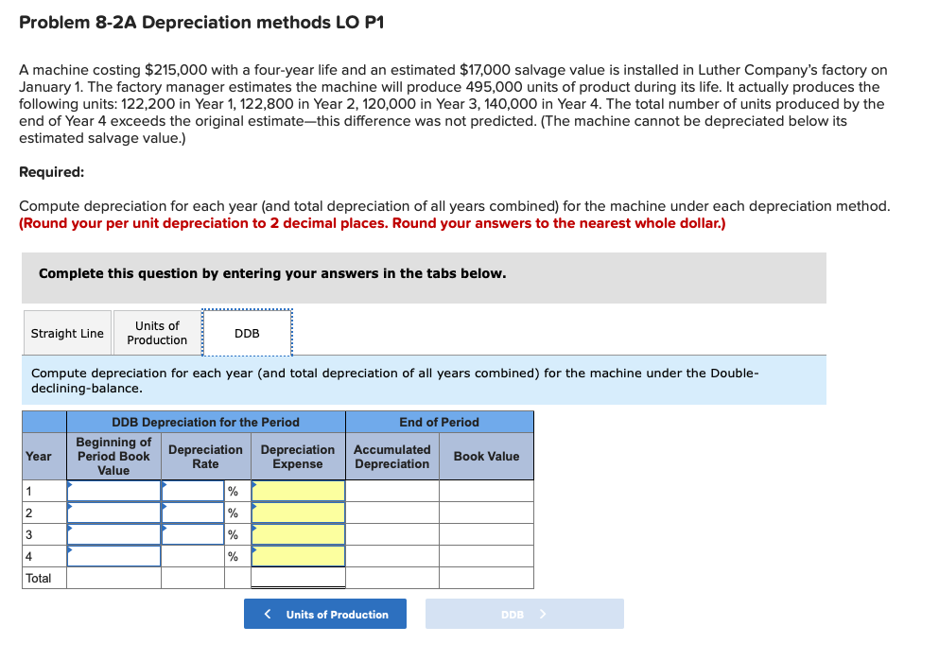Click Year 2 Depreciation Expense yellow cell
Image resolution: width=939 pixels, height=661 pixels.
(298, 513)
